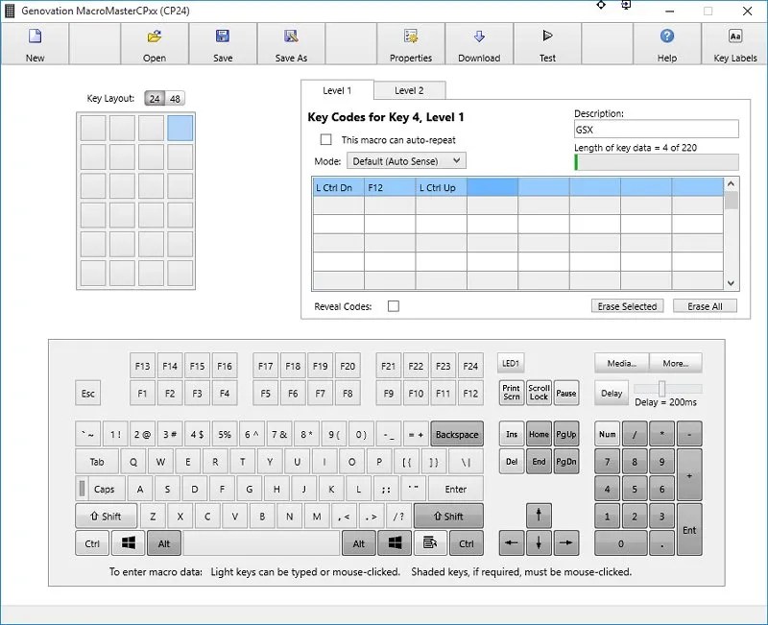Click the left arrow key
The image size is (768, 625).
(x=512, y=542)
